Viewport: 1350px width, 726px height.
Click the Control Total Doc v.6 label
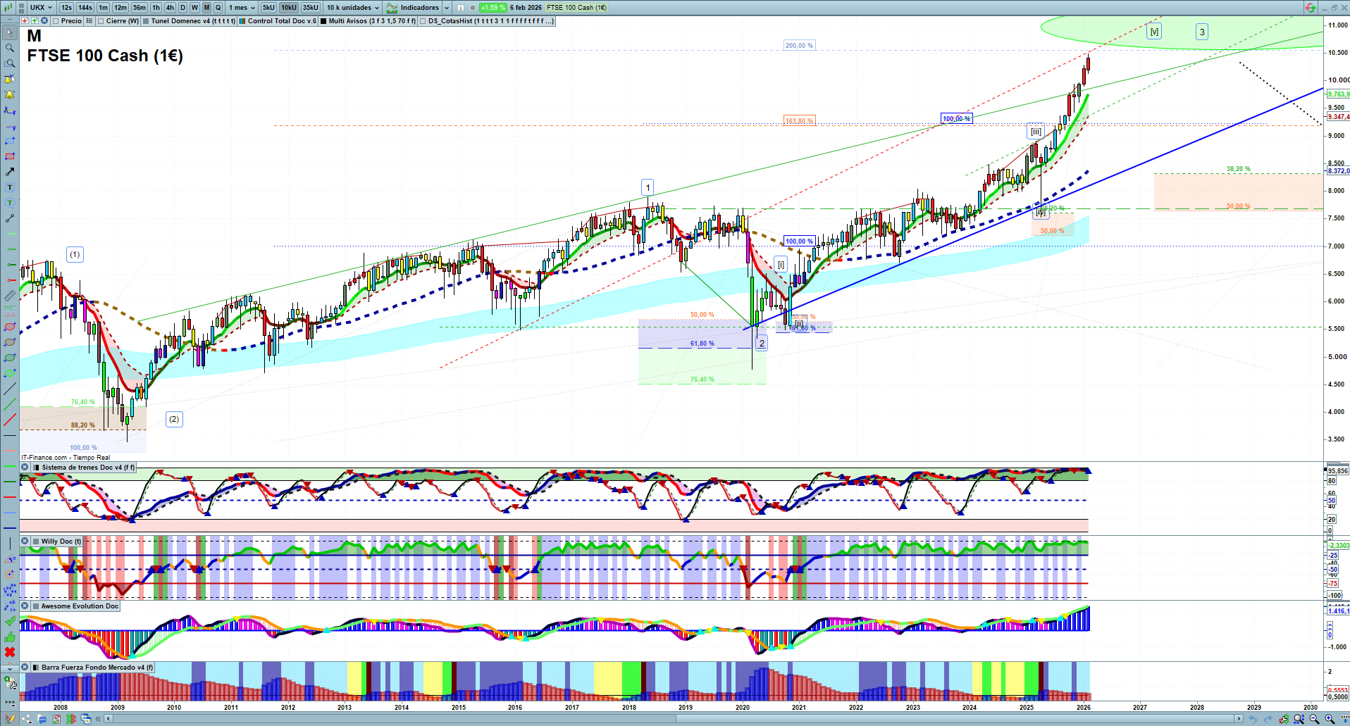tap(282, 21)
